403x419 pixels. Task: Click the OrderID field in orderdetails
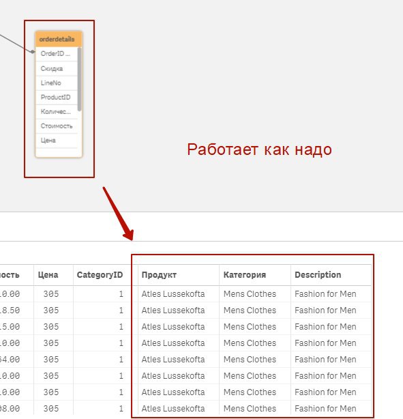coord(57,54)
